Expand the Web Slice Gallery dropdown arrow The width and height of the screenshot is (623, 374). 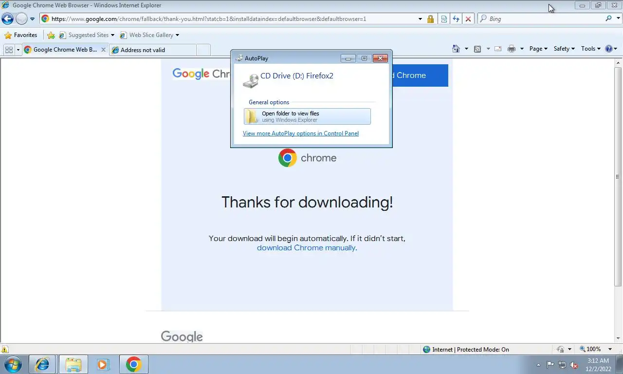tap(177, 35)
